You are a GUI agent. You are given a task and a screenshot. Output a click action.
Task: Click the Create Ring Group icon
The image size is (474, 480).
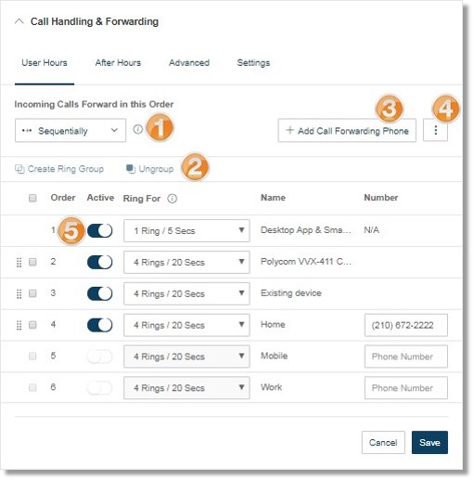[x=19, y=169]
